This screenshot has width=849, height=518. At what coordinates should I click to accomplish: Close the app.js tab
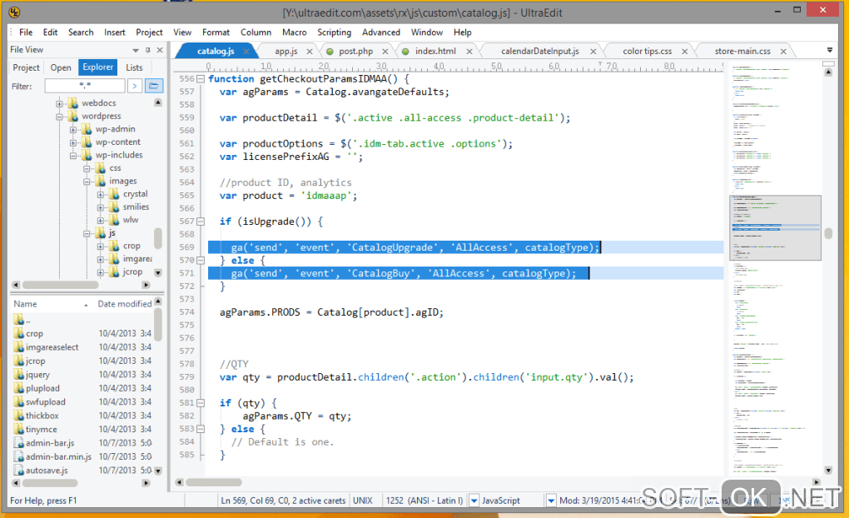(x=310, y=52)
